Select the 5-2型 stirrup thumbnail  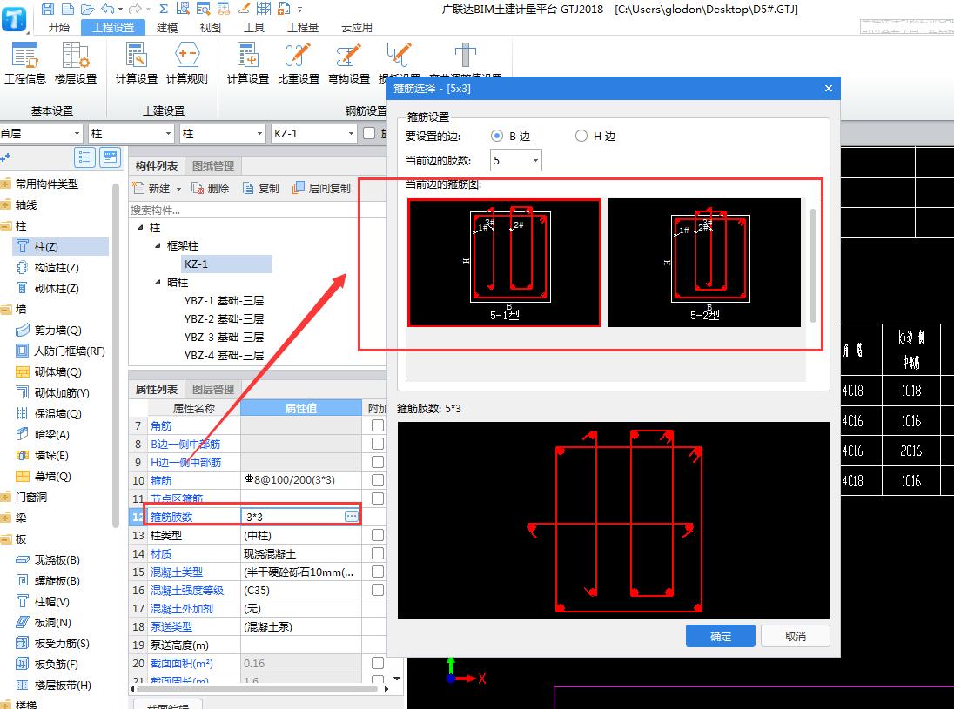pos(704,263)
